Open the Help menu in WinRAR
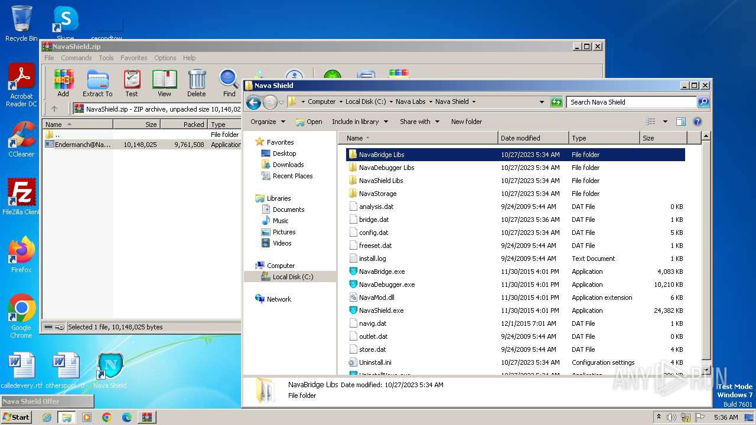Viewport: 756px width, 425px height. [x=189, y=58]
